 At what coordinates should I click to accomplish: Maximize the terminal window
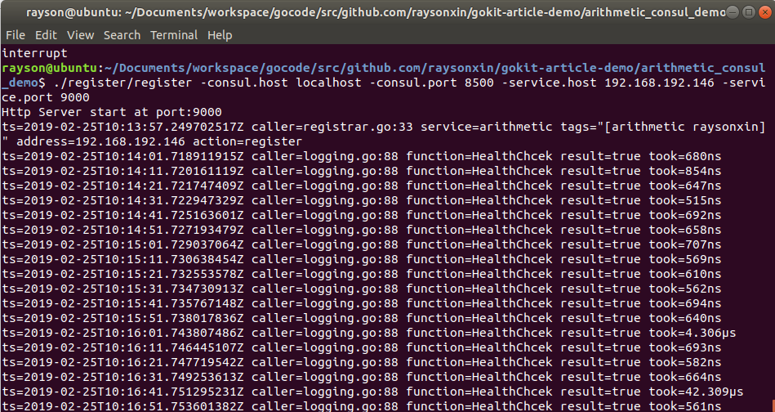(749, 12)
